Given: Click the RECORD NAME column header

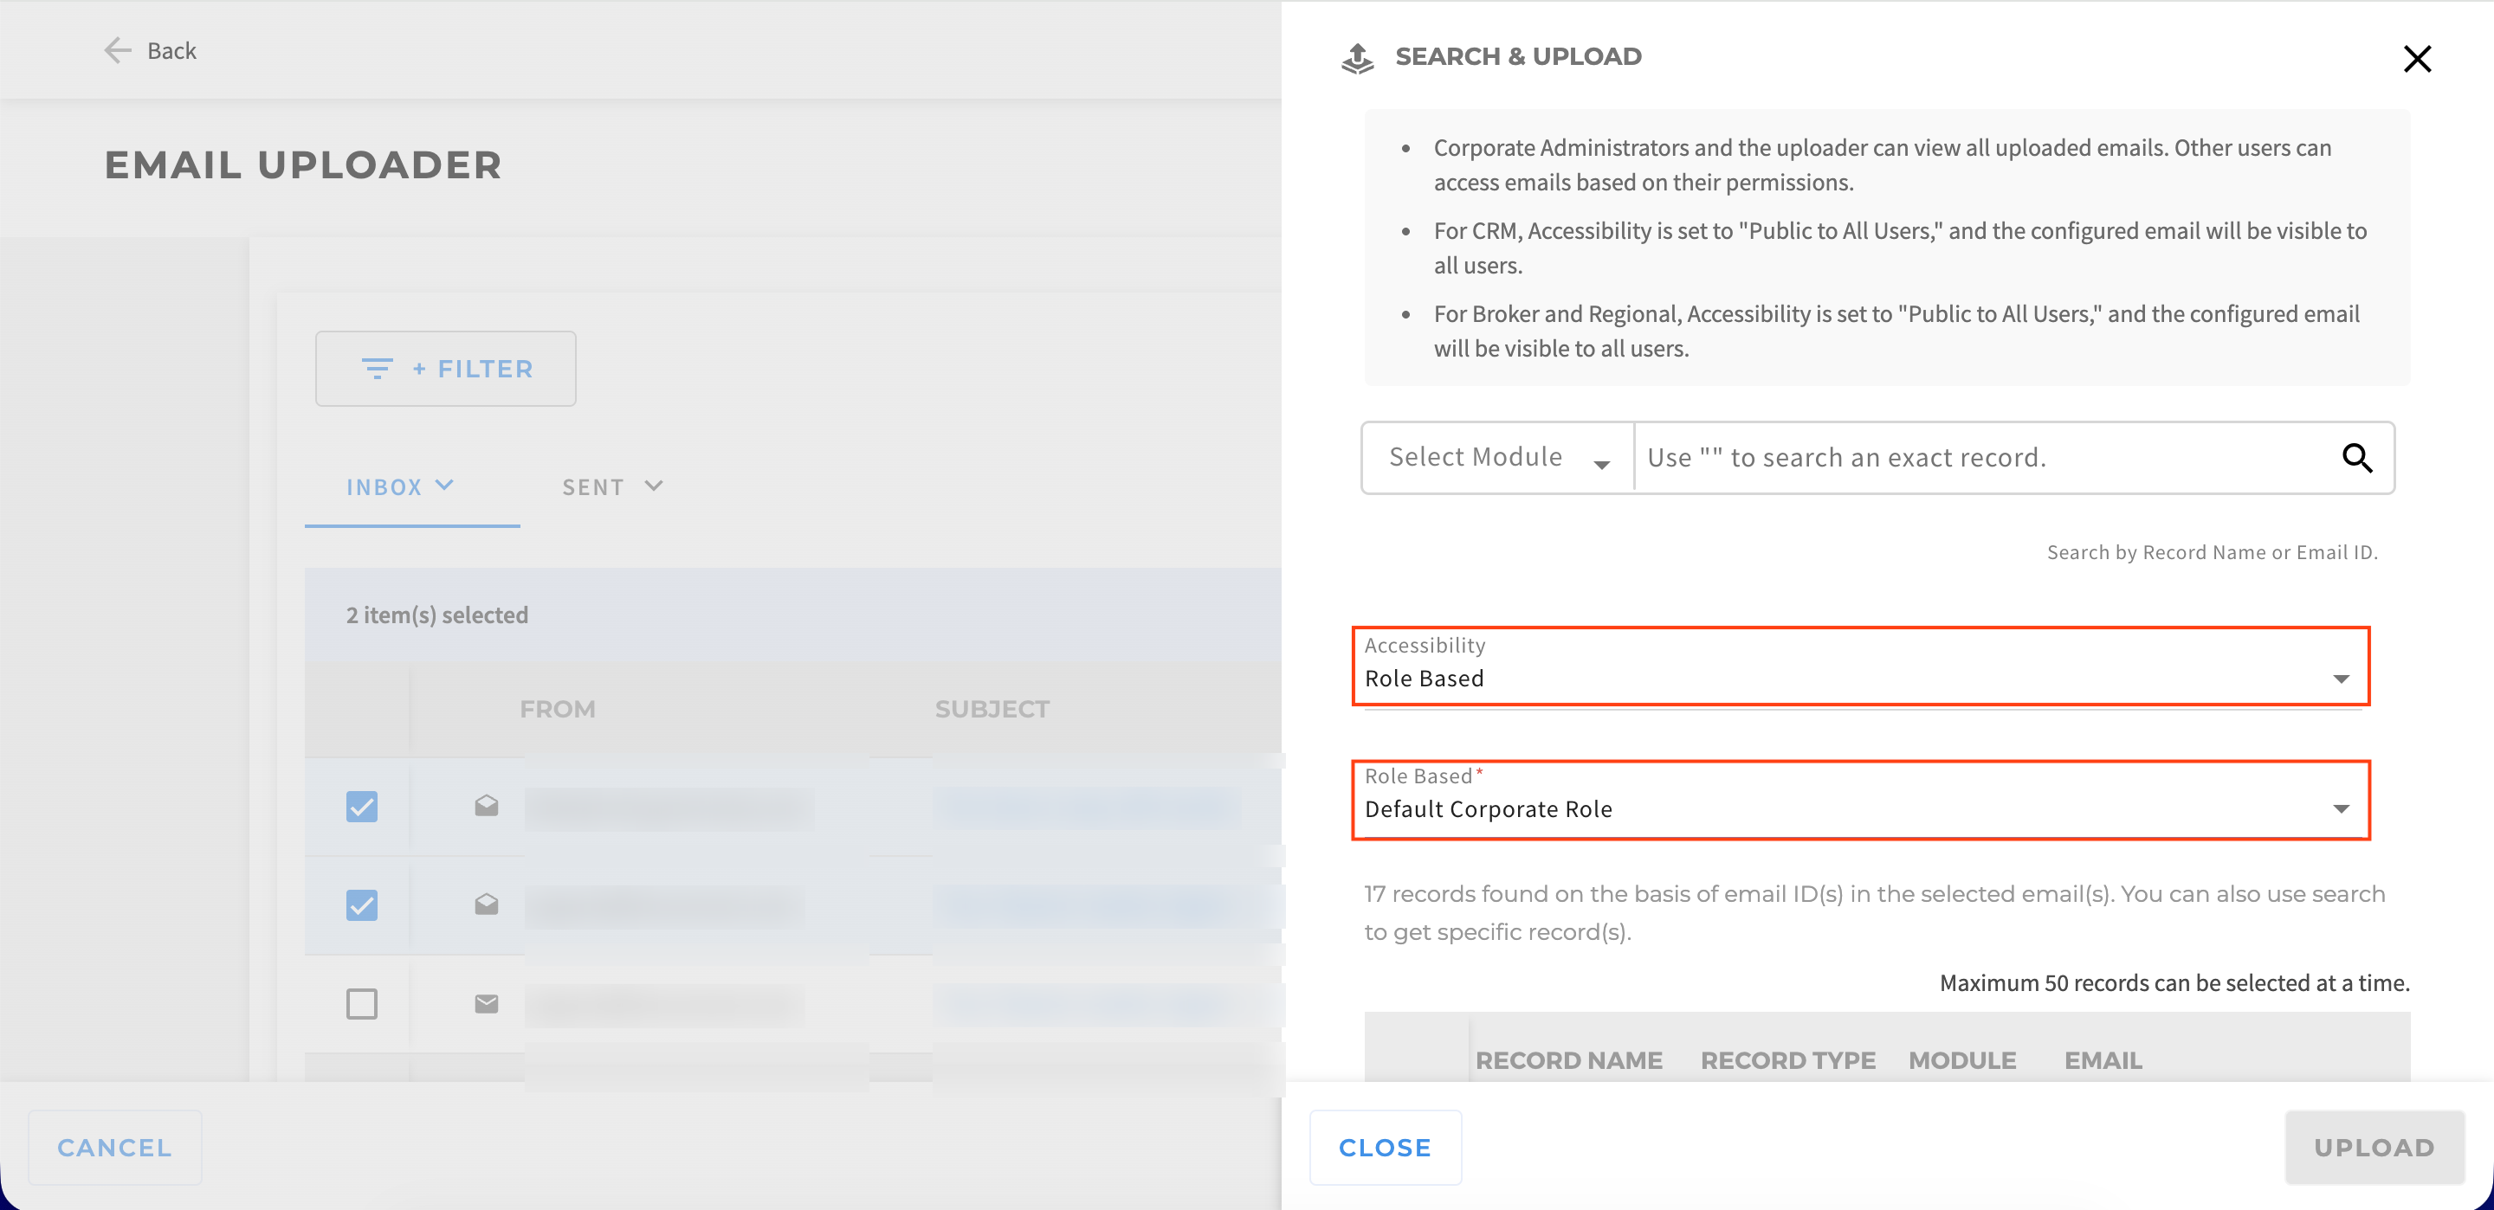Looking at the screenshot, I should click(1568, 1061).
